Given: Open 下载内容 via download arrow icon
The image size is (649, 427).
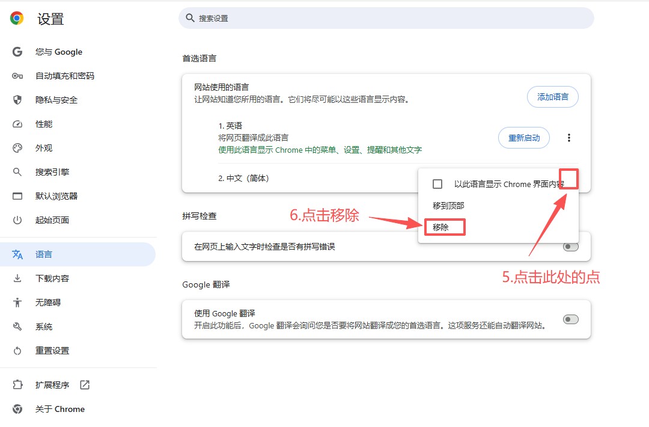Looking at the screenshot, I should tap(17, 278).
